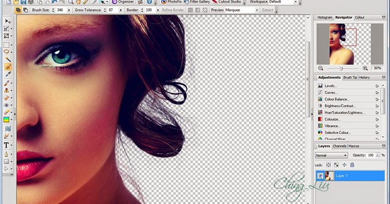
Task: Expand the Levels adjustment arrow
Action: tap(377, 86)
